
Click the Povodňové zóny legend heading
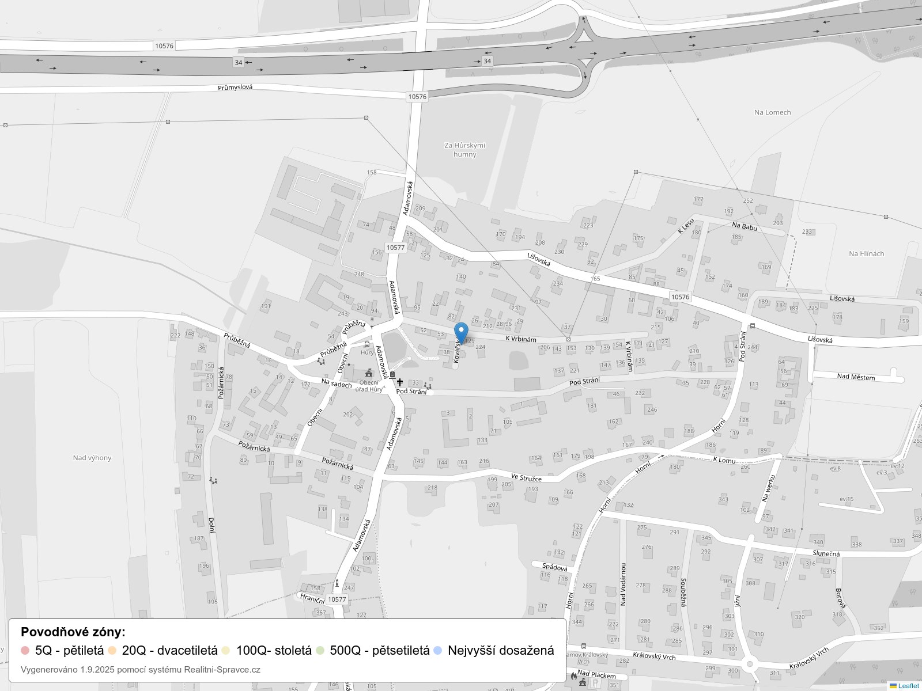(x=73, y=632)
